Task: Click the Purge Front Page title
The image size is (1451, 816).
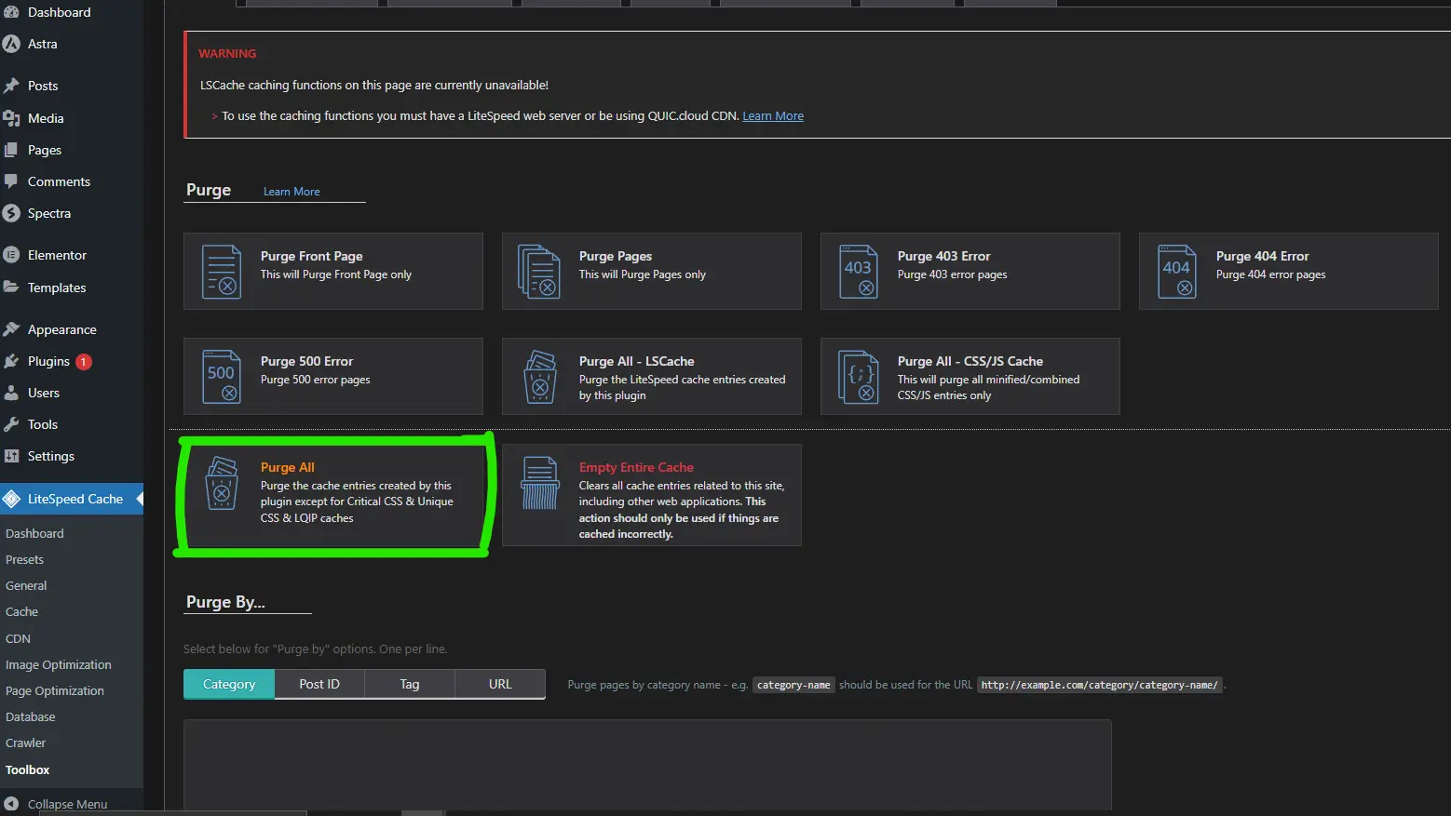Action: (x=311, y=256)
